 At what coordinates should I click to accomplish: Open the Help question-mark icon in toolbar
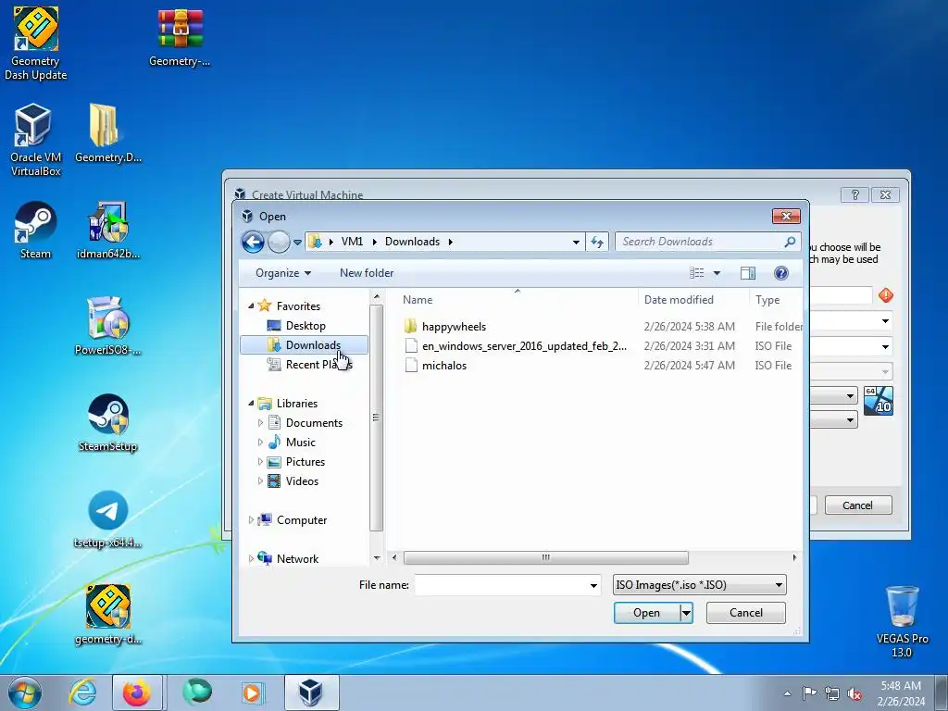tap(781, 273)
